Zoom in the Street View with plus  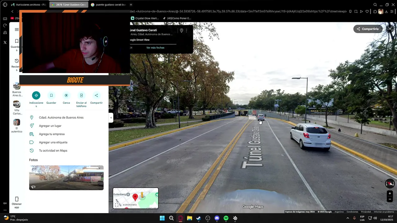point(390,194)
